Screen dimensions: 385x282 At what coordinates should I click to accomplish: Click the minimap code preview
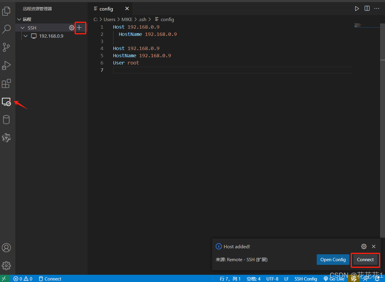(x=358, y=25)
